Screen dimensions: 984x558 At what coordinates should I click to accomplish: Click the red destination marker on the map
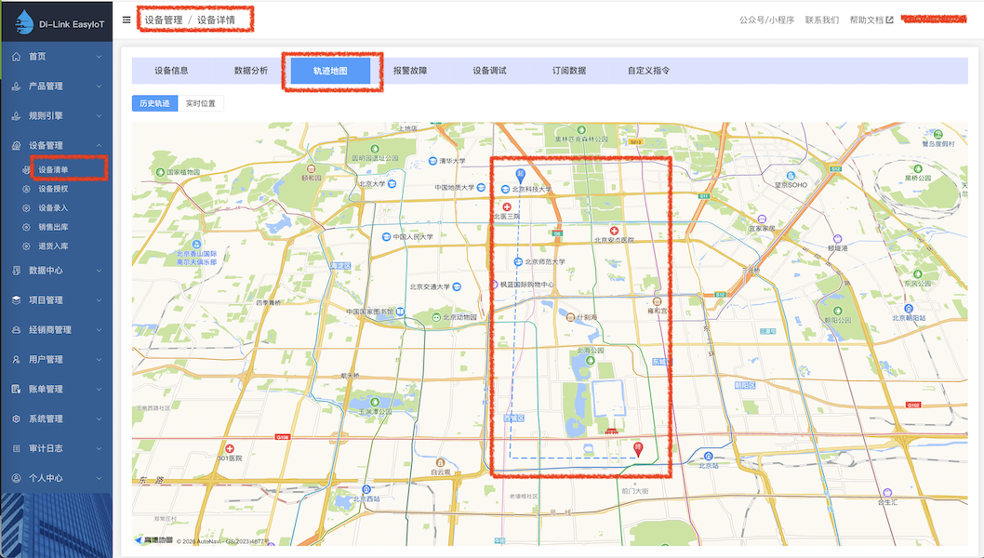pos(638,449)
